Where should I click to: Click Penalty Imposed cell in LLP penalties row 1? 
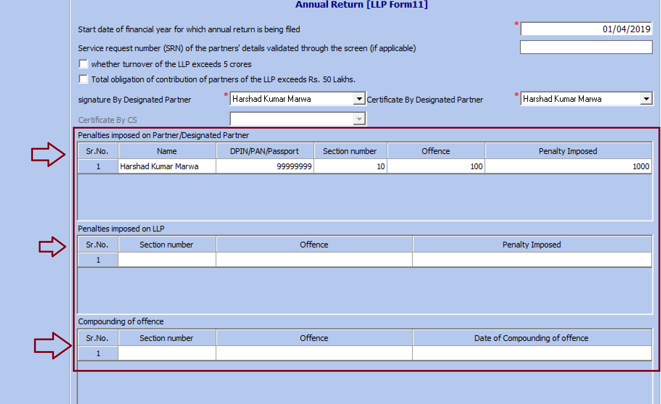coord(532,260)
